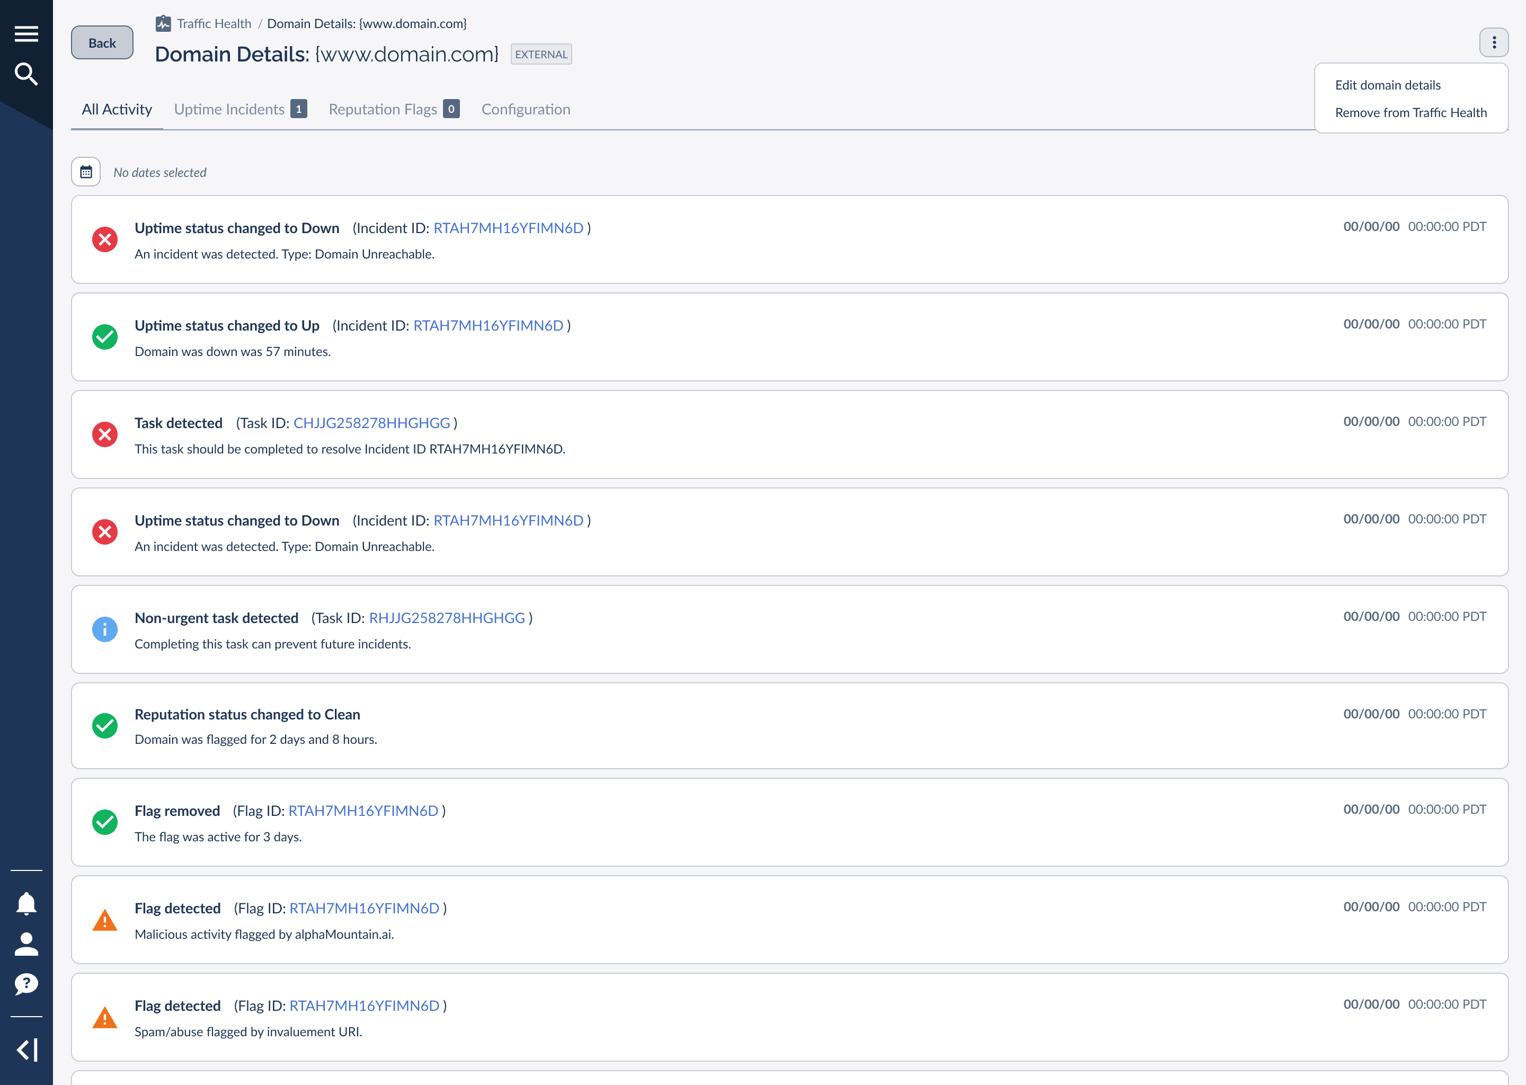Screen dimensions: 1526x1085
Task: Open flag ID link in alphaMountain.ai row
Action: point(364,908)
